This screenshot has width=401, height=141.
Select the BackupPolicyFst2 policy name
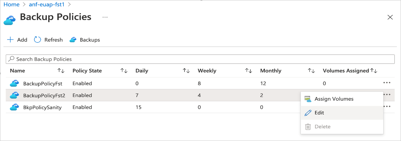(x=44, y=95)
